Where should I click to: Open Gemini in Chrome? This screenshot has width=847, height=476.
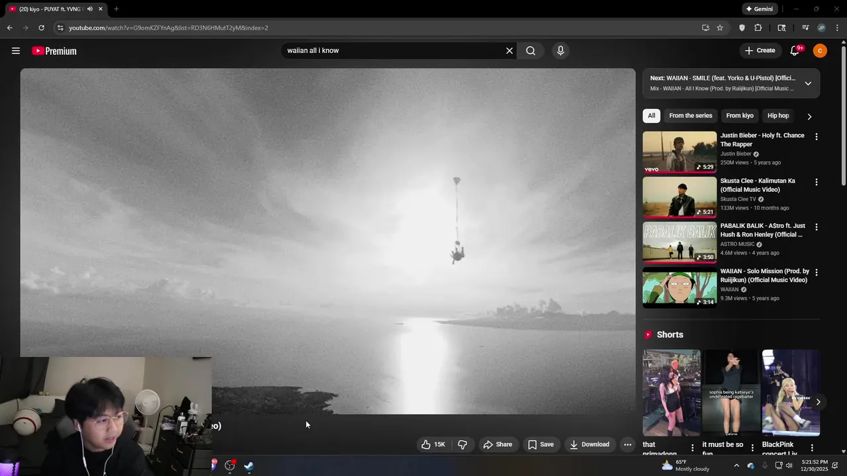pyautogui.click(x=760, y=9)
